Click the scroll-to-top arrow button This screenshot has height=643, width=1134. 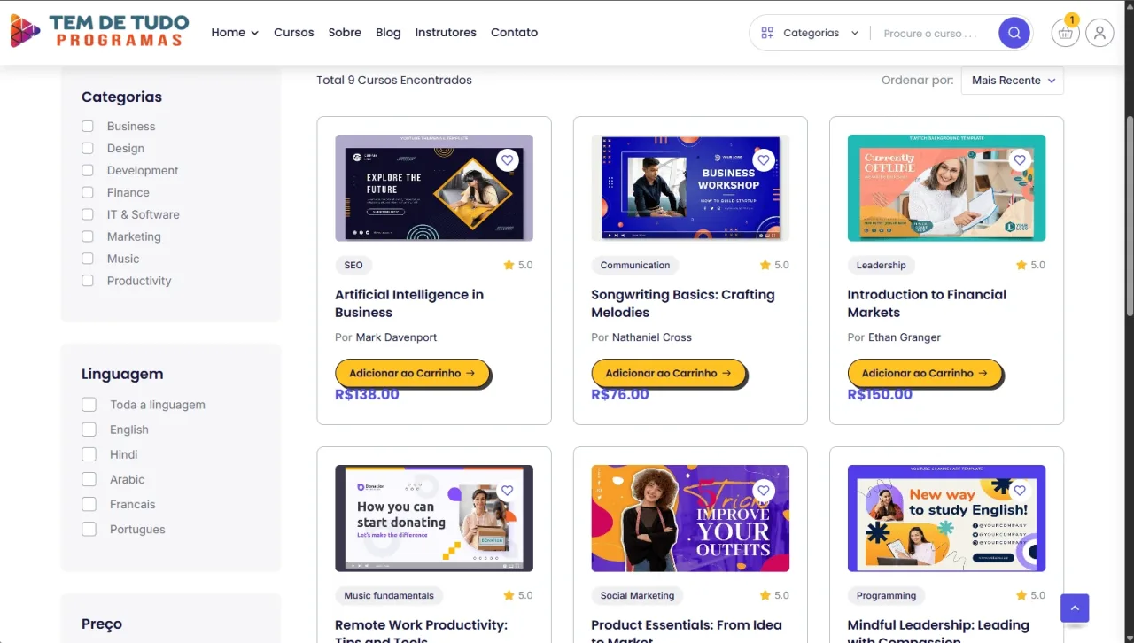1075,608
